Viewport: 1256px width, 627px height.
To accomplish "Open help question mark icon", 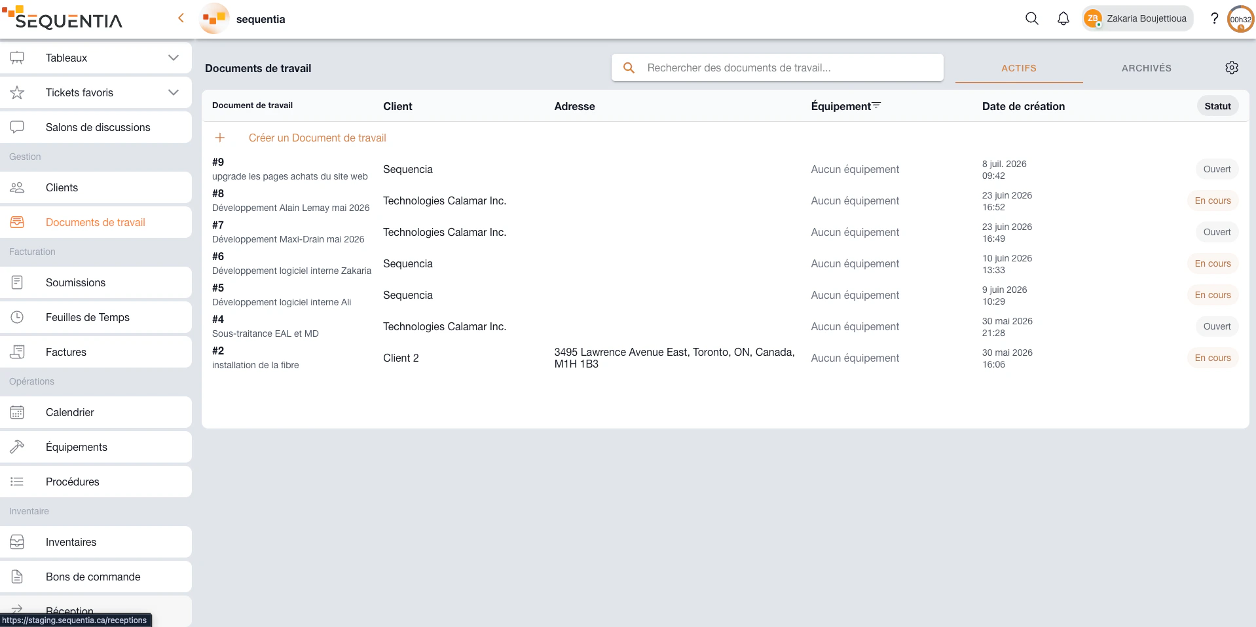I will click(x=1214, y=18).
